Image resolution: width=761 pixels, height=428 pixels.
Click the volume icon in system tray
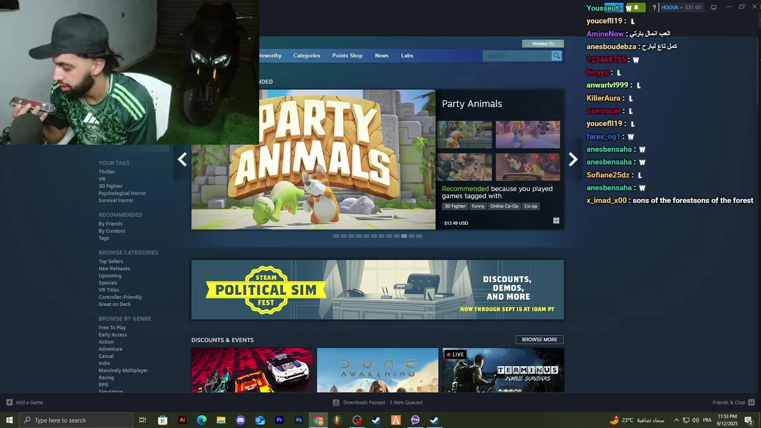[696, 420]
